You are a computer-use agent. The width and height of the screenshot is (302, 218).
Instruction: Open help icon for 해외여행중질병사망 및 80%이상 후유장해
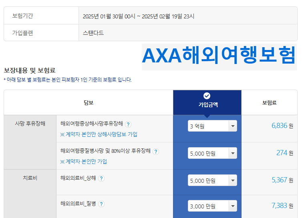[156, 152]
